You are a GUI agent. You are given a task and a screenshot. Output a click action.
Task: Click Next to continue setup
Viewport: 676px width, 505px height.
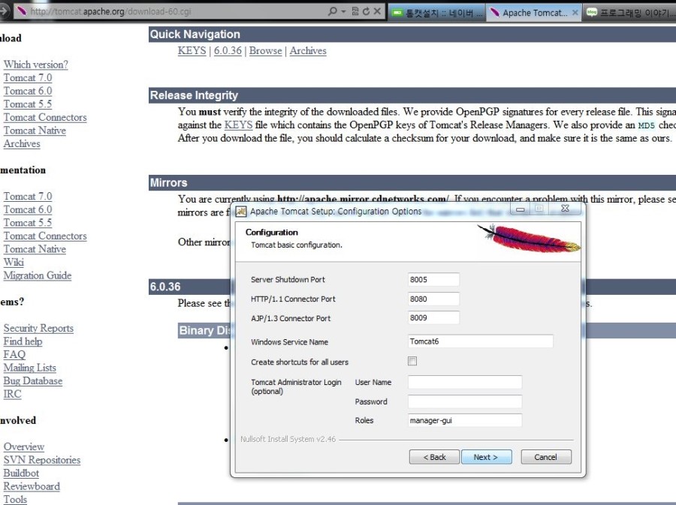(x=486, y=457)
